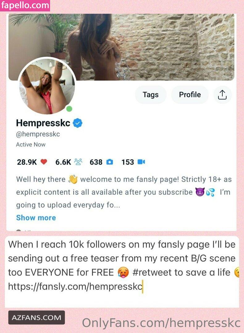
Task: Click the AZFANS.COM label
Action: pyautogui.click(x=36, y=318)
